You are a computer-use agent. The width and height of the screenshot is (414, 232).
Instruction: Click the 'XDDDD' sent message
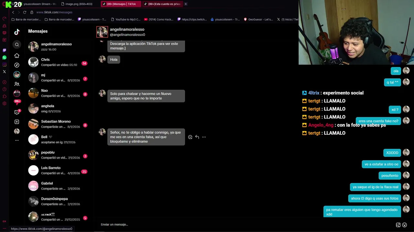(x=392, y=153)
